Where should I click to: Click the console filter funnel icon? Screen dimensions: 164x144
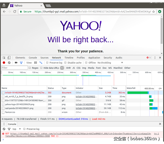9,129
